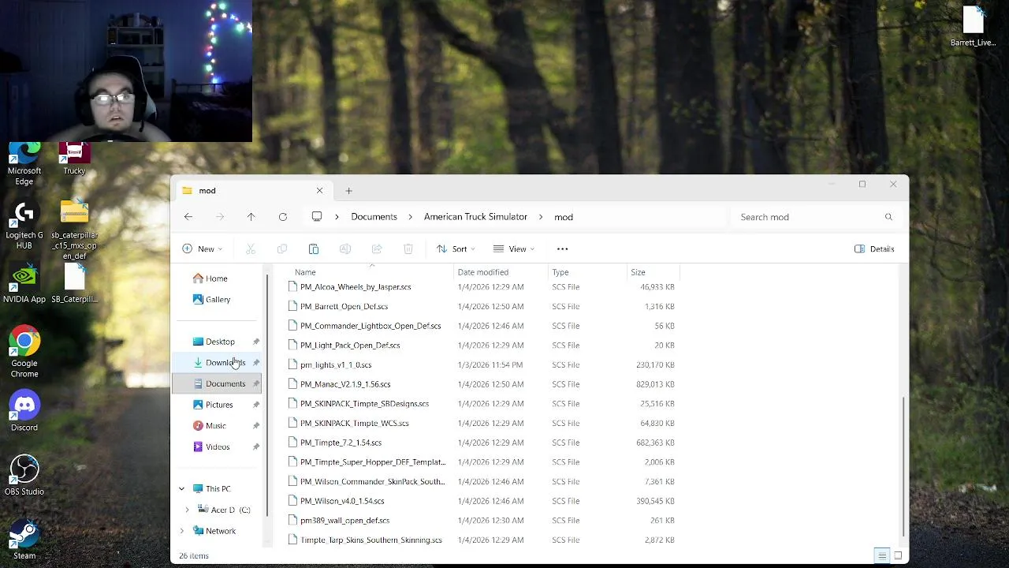This screenshot has width=1009, height=568.
Task: Open Microsoft Edge desktop shortcut
Action: click(x=24, y=164)
